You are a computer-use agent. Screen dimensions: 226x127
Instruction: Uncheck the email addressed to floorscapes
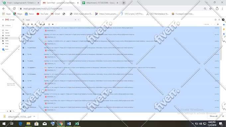23,74
